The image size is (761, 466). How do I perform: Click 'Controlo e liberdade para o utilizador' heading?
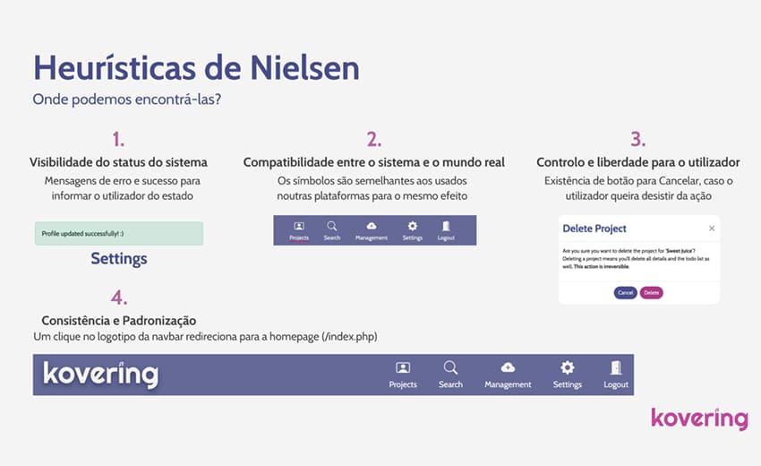(638, 162)
